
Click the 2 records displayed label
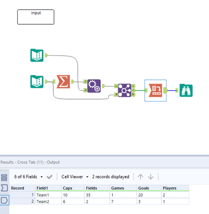(110, 177)
